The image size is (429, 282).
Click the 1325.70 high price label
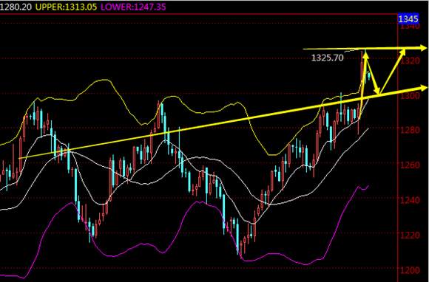pyautogui.click(x=327, y=58)
